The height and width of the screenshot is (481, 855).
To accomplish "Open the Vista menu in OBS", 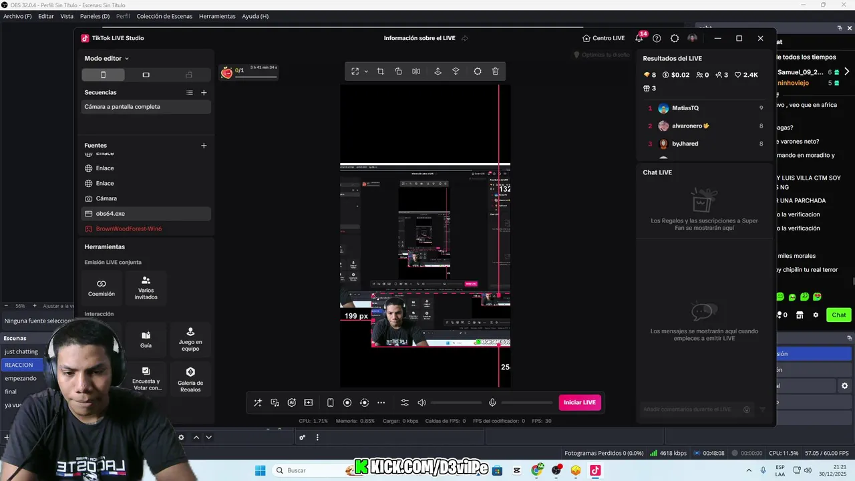I will click(67, 16).
